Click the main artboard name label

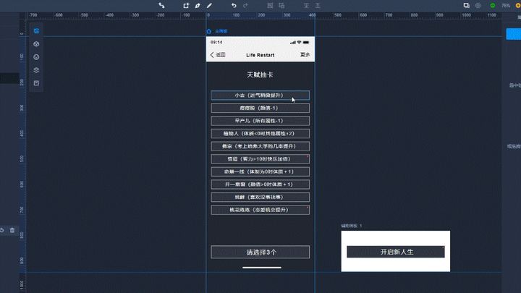tap(221, 31)
